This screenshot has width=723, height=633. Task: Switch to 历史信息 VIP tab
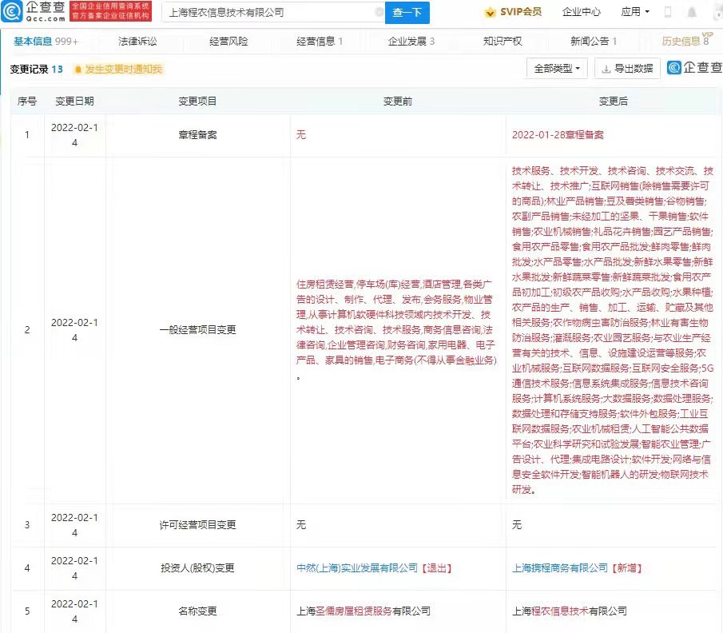pyautogui.click(x=687, y=40)
